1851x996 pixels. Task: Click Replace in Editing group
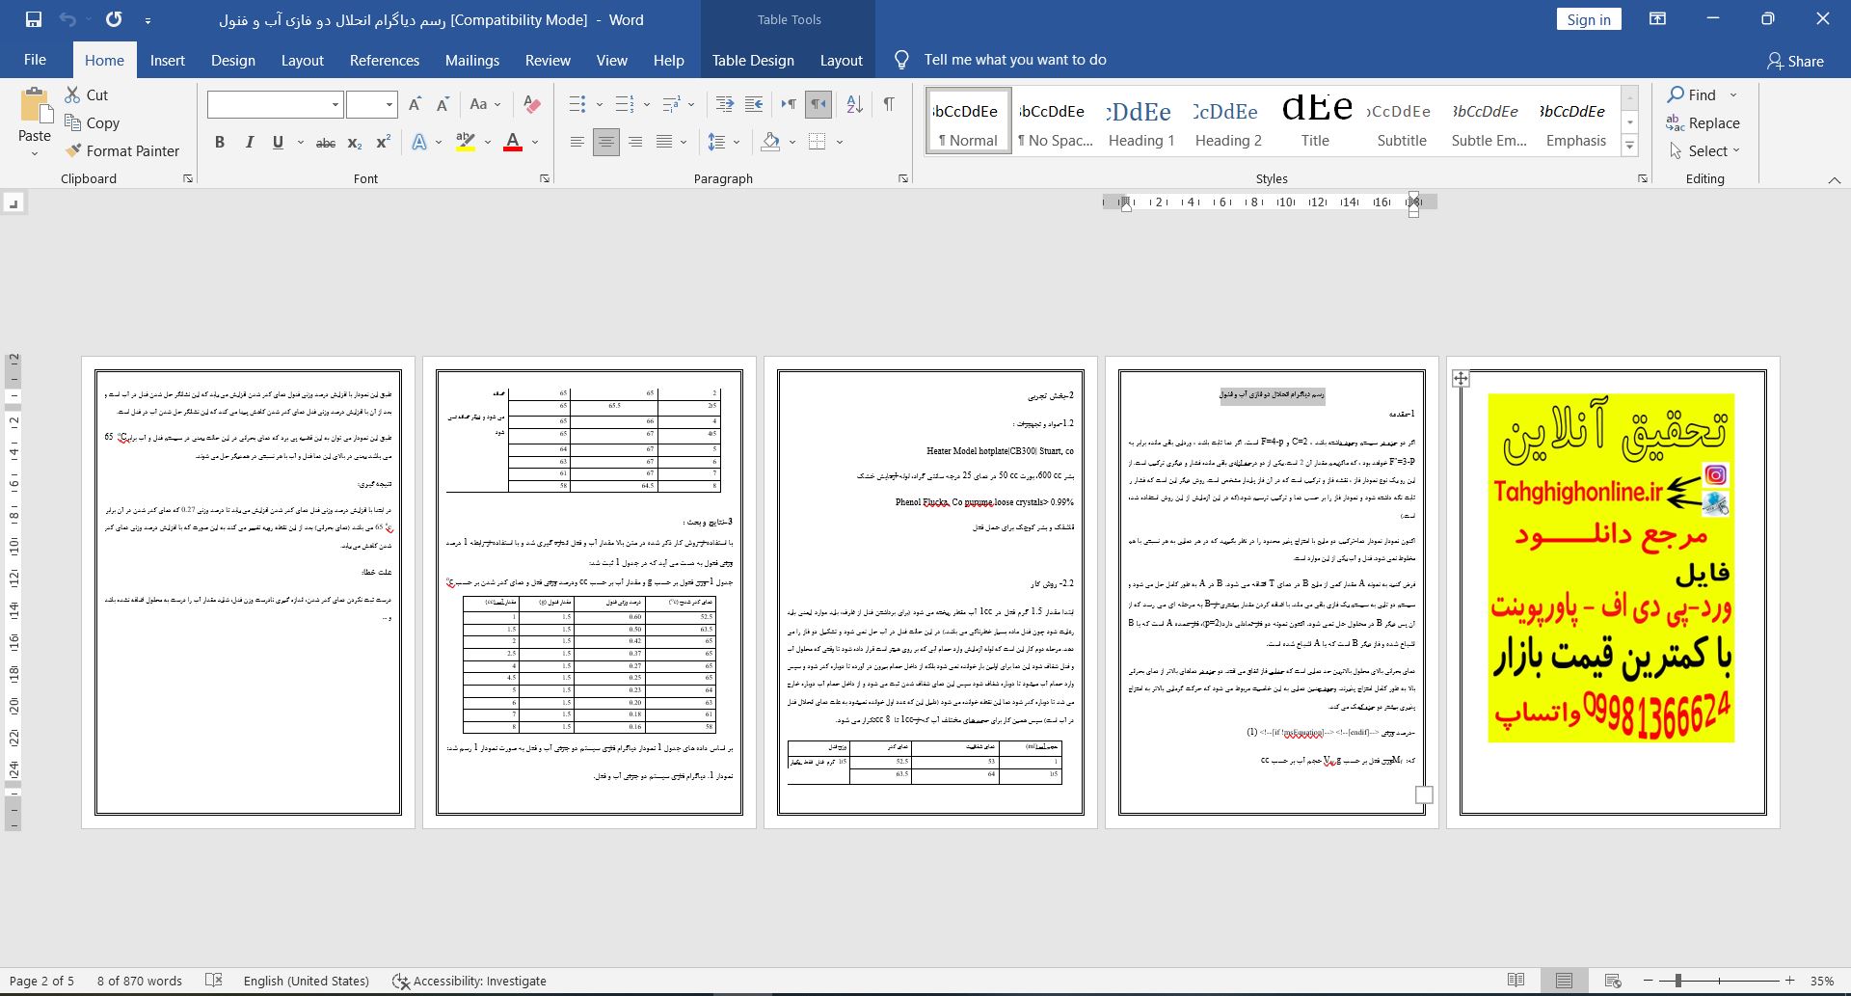[x=1703, y=122]
